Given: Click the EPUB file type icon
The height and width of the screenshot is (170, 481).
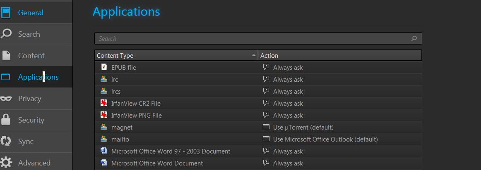Looking at the screenshot, I should (104, 67).
